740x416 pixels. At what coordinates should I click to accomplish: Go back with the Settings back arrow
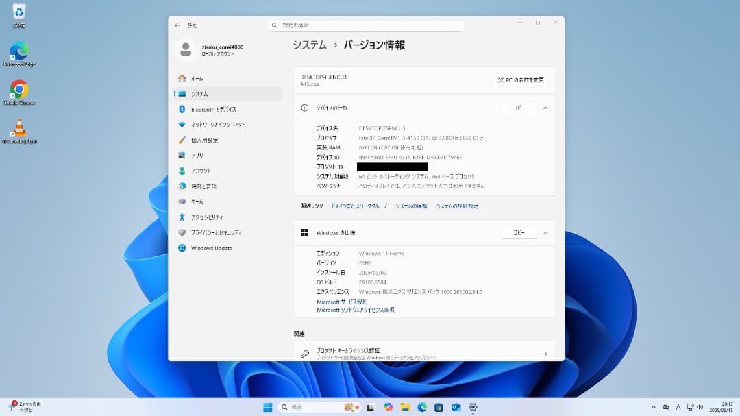[177, 25]
